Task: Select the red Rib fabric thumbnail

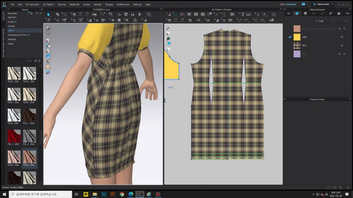Action: [x=14, y=135]
